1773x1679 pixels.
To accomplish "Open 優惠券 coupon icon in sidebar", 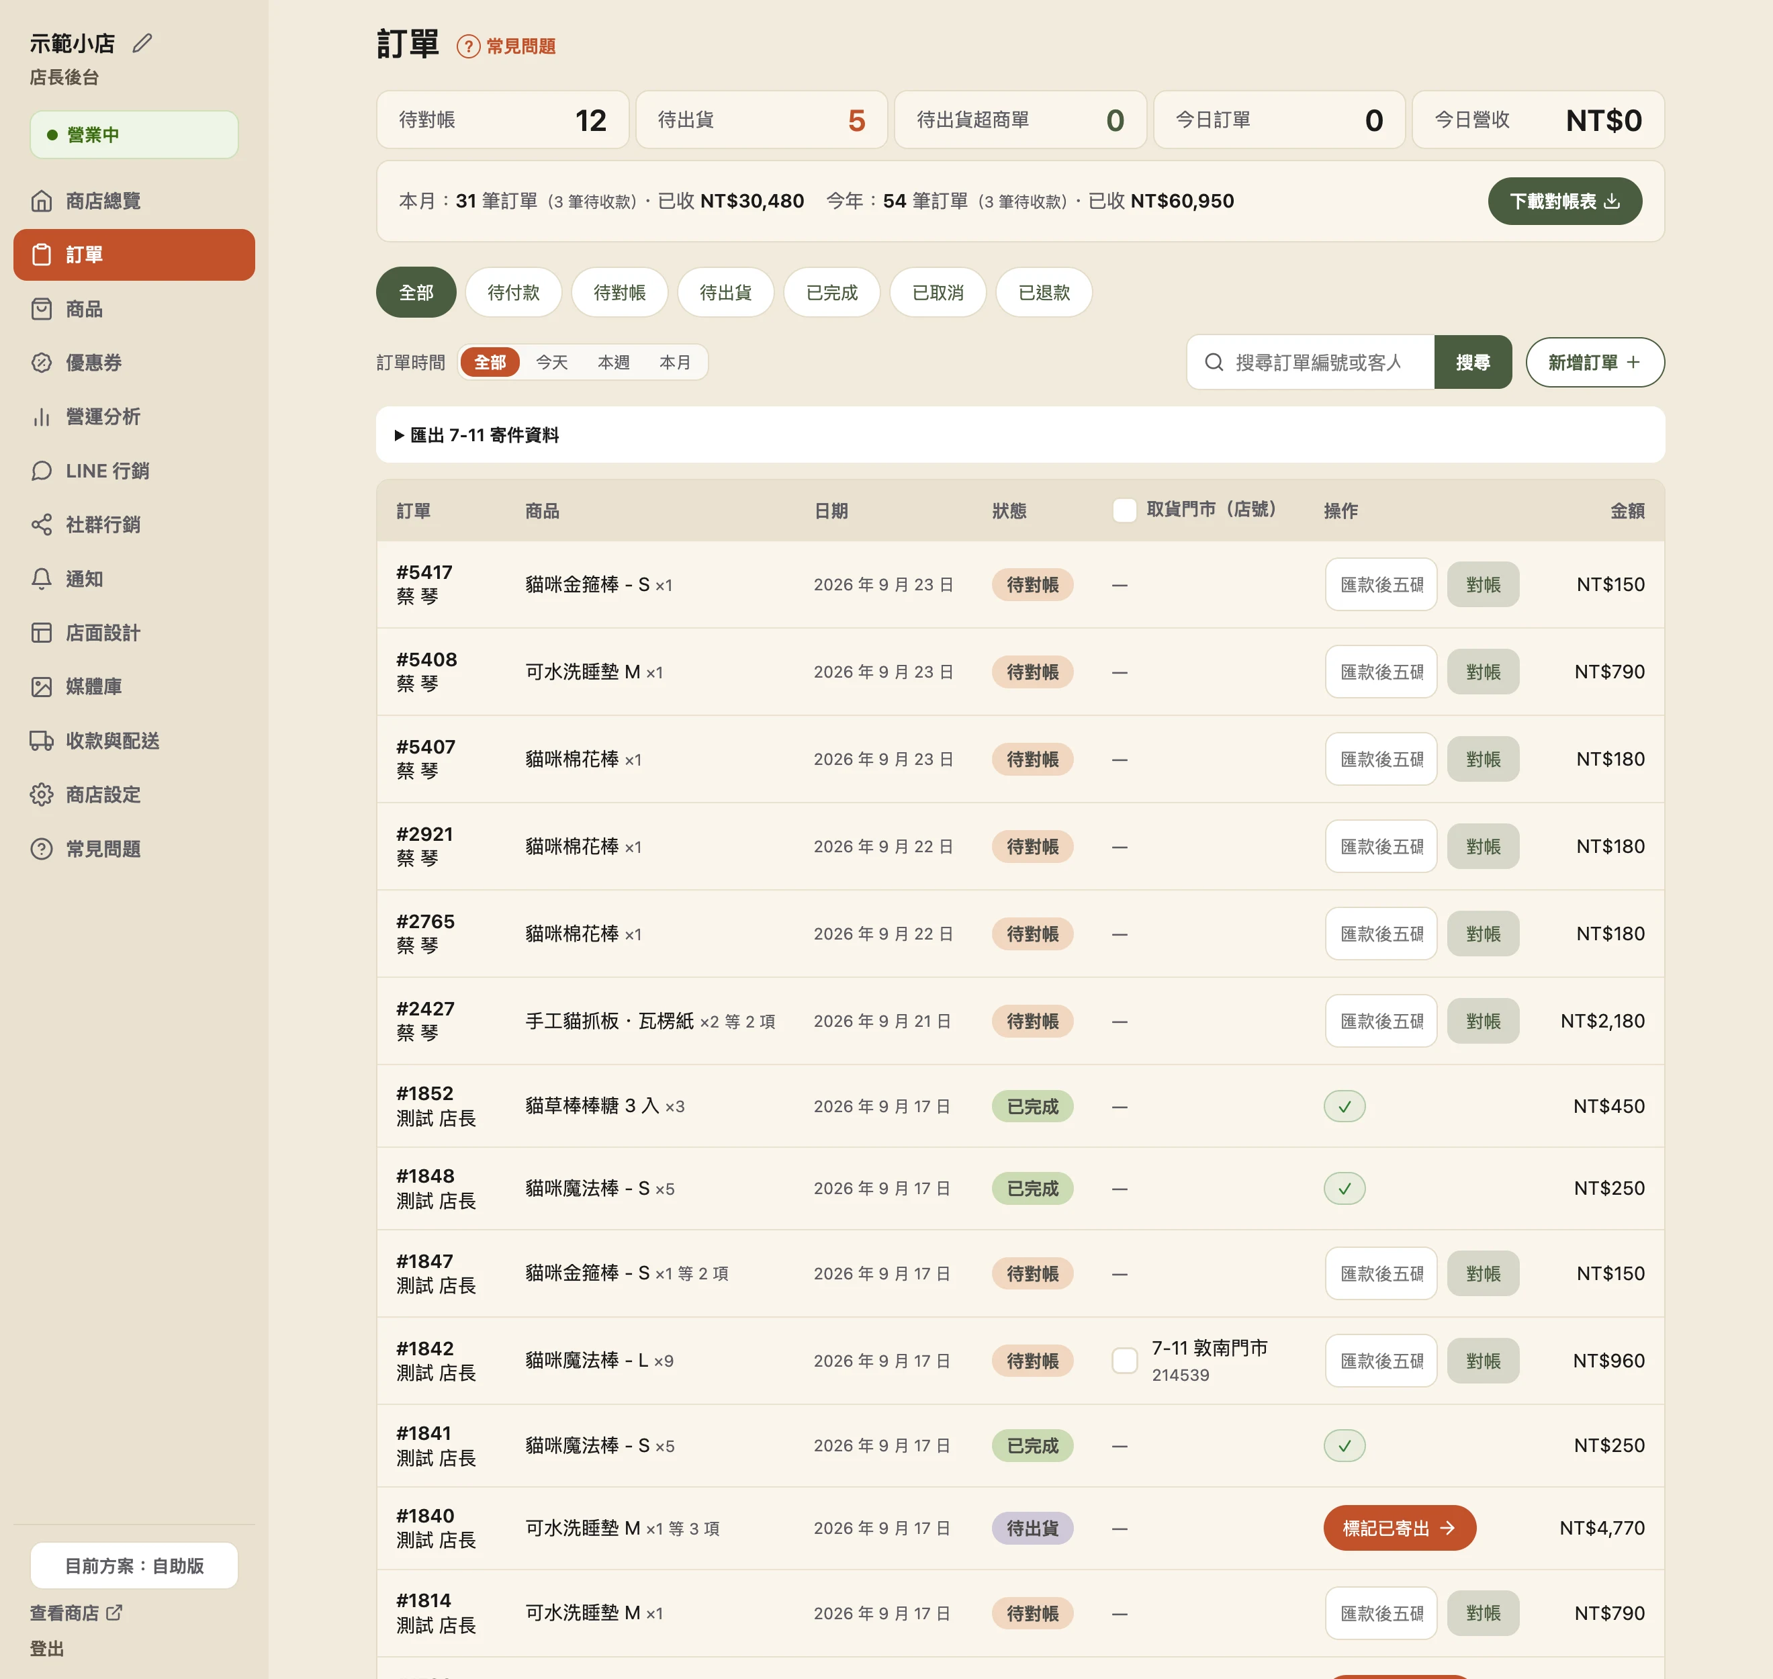I will (41, 363).
